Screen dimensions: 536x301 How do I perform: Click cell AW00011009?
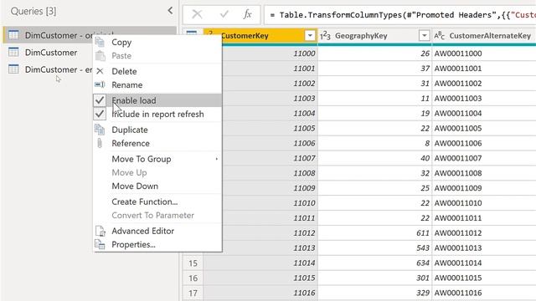[458, 187]
